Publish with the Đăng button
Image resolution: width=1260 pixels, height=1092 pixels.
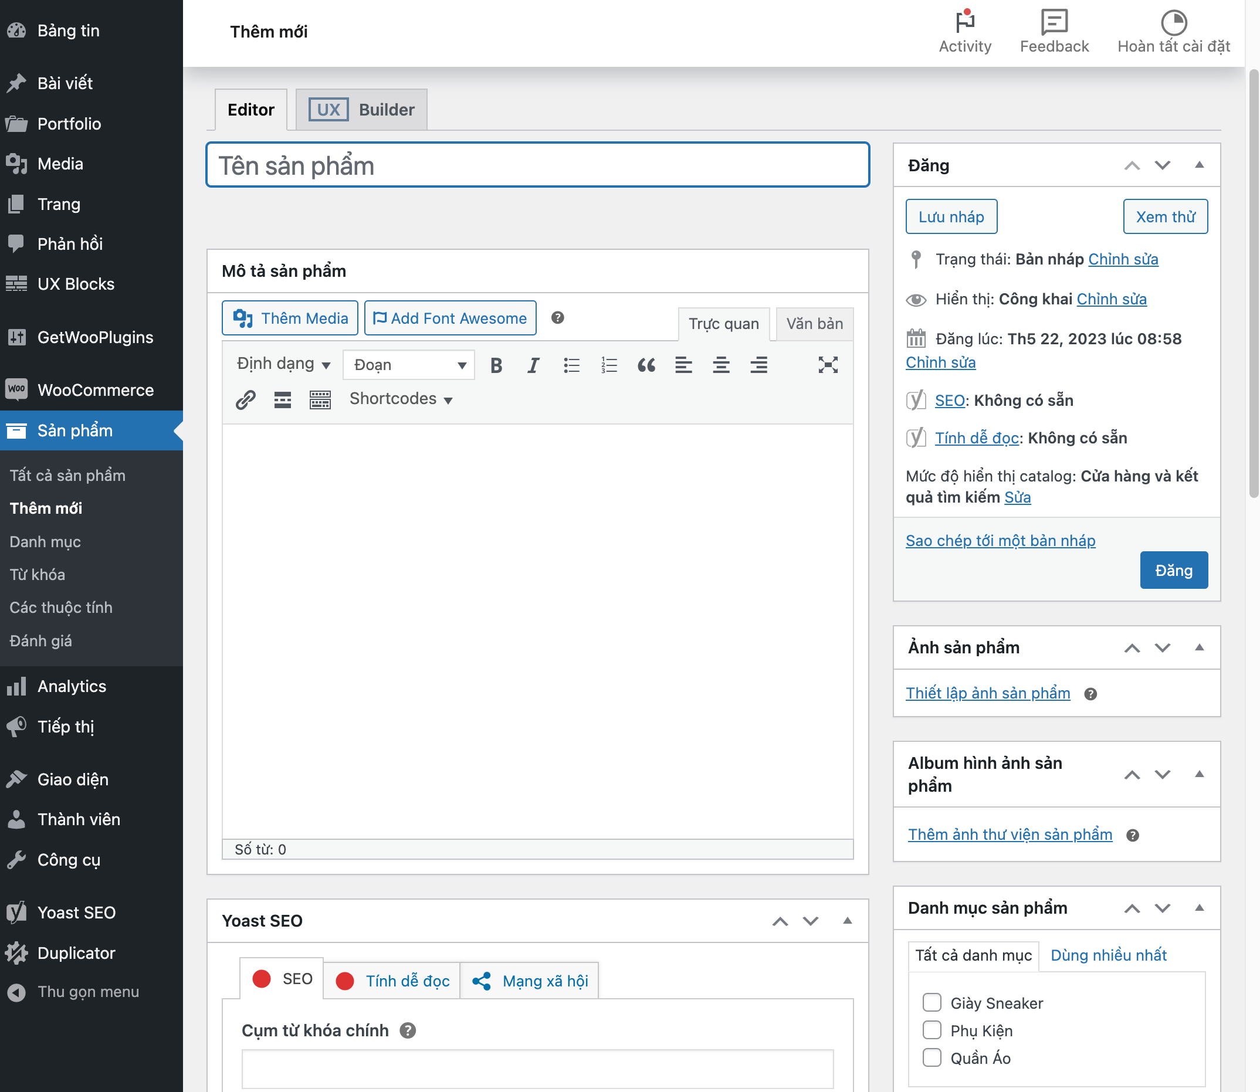(1173, 571)
